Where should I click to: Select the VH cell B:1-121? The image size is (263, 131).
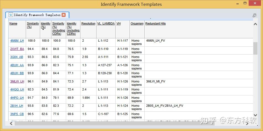click(x=123, y=57)
